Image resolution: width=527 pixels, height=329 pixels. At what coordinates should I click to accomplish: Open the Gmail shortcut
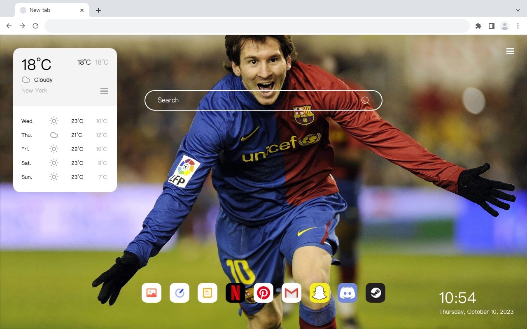(291, 293)
